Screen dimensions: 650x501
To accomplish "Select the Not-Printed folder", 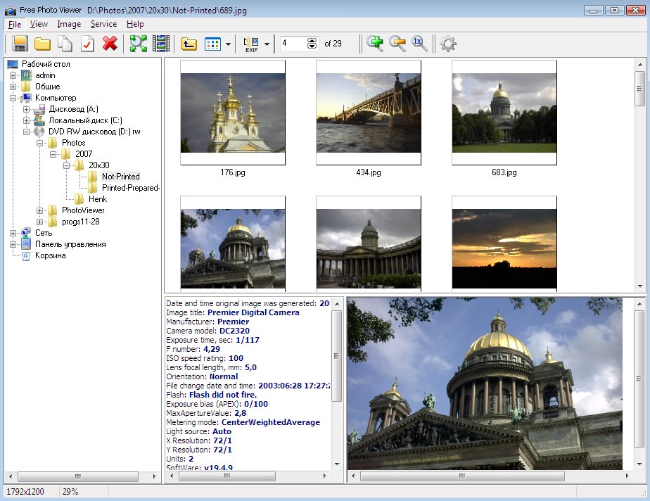I will click(x=120, y=177).
